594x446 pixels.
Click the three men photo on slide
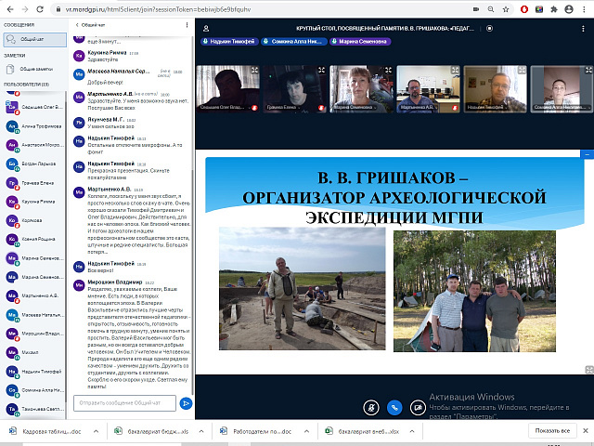(474, 291)
